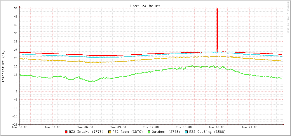Click the red arrowhead ending the X axis
The width and height of the screenshot is (291, 136).
click(x=283, y=124)
